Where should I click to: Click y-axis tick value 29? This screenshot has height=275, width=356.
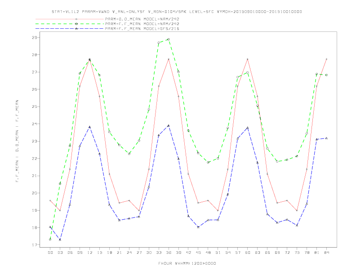click(35, 37)
